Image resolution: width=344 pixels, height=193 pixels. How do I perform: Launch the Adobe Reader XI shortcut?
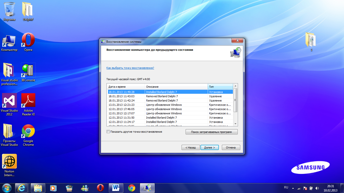[28, 105]
